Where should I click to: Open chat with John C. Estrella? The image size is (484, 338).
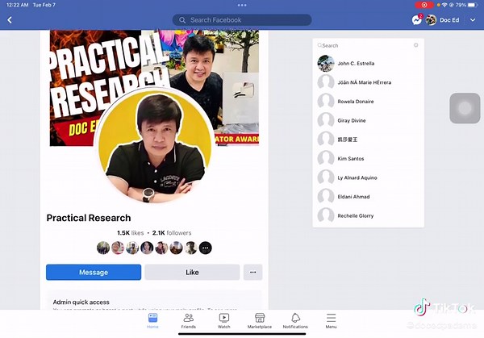click(369, 63)
